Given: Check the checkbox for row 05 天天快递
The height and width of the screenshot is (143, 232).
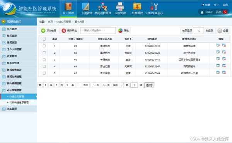Looking at the screenshot, I should 44,73.
